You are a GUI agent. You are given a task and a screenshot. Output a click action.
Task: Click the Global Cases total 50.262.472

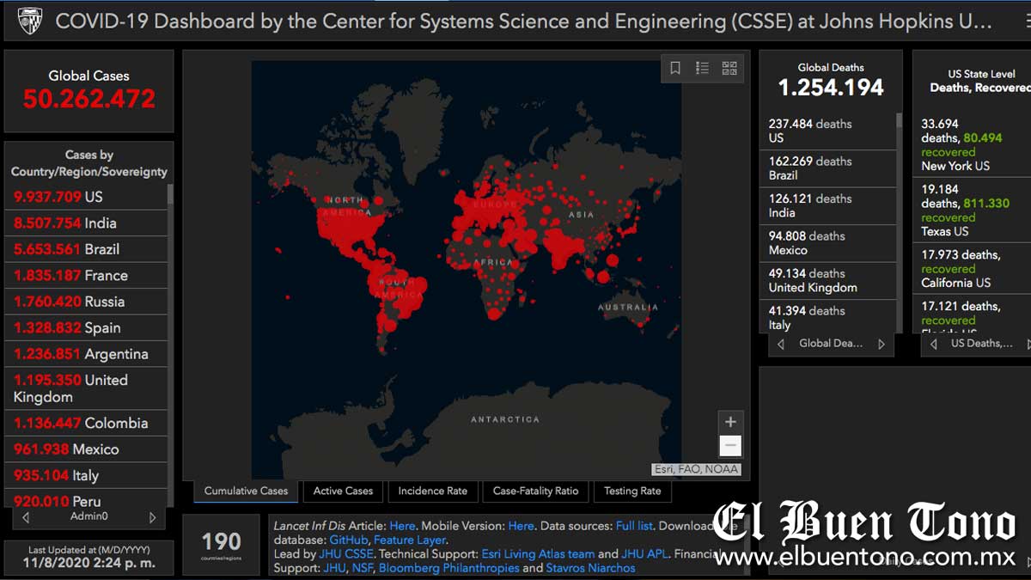click(89, 99)
